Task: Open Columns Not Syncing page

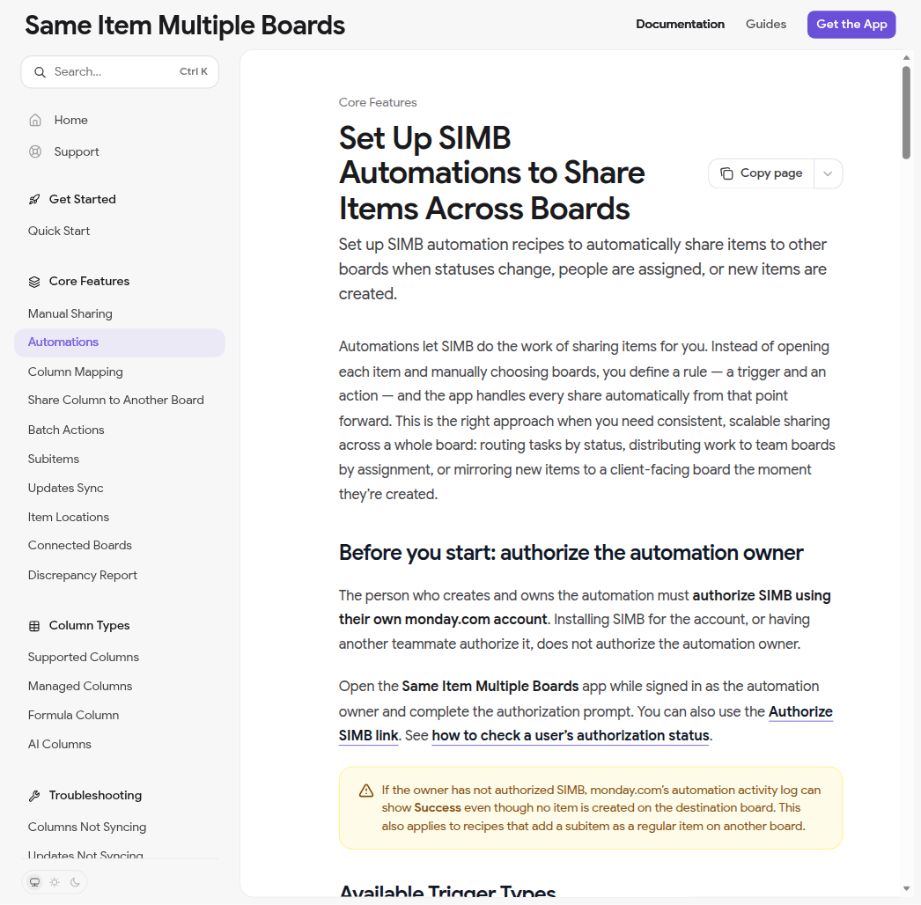Action: click(x=87, y=827)
